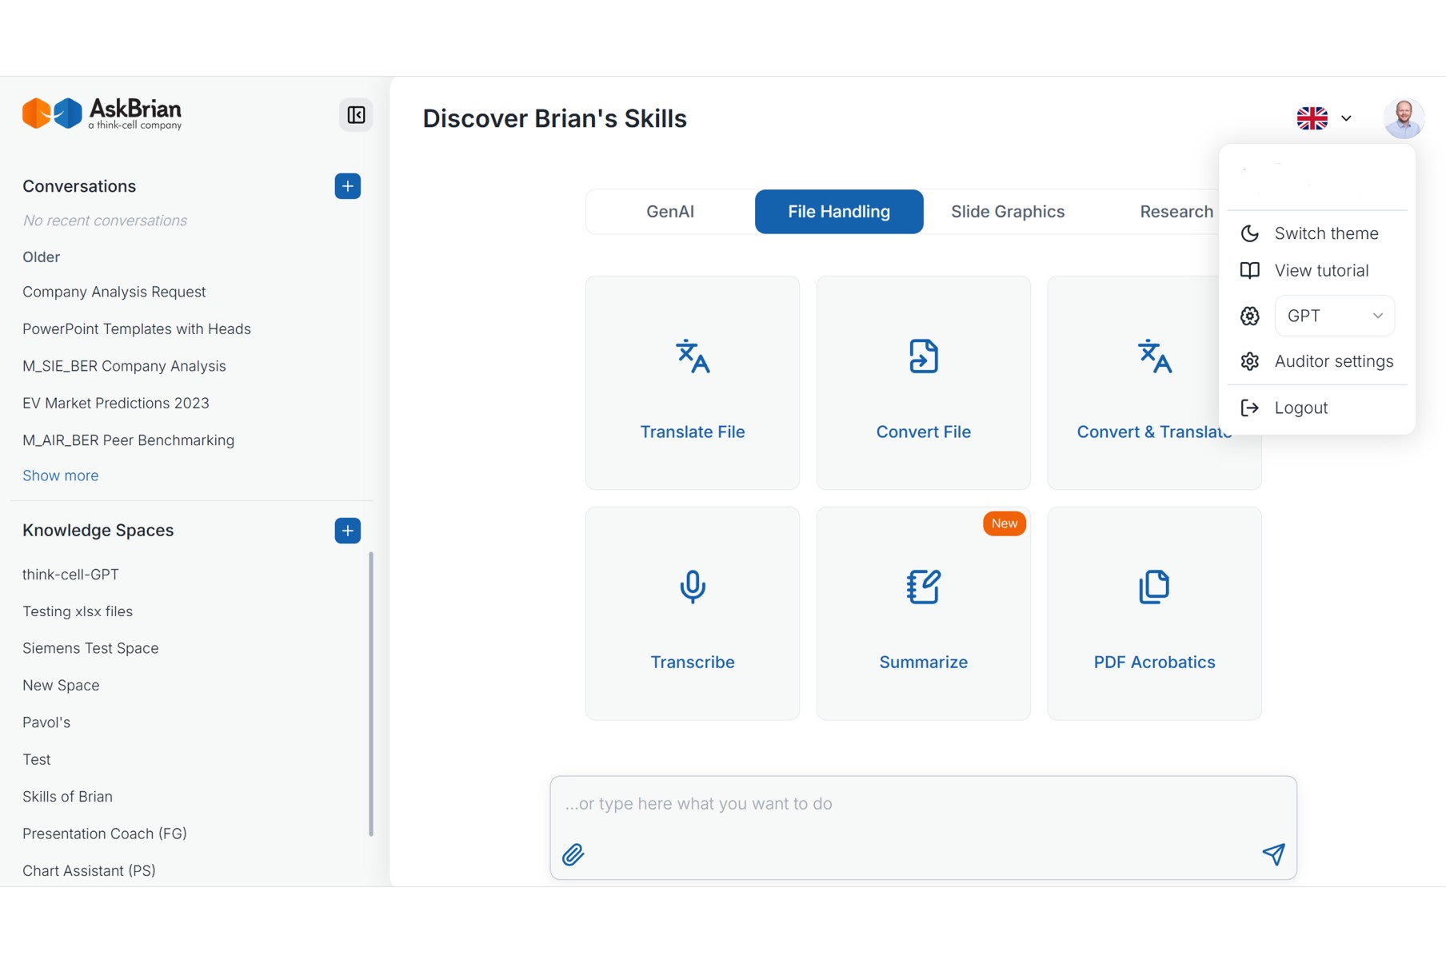This screenshot has width=1446, height=963.
Task: Open the UK flag language selector
Action: tap(1324, 118)
